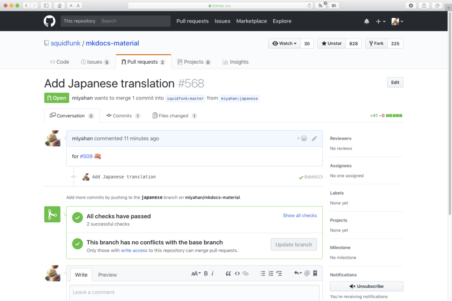This screenshot has height=301, width=452.
Task: Open the Pull requests repository tab
Action: (143, 62)
